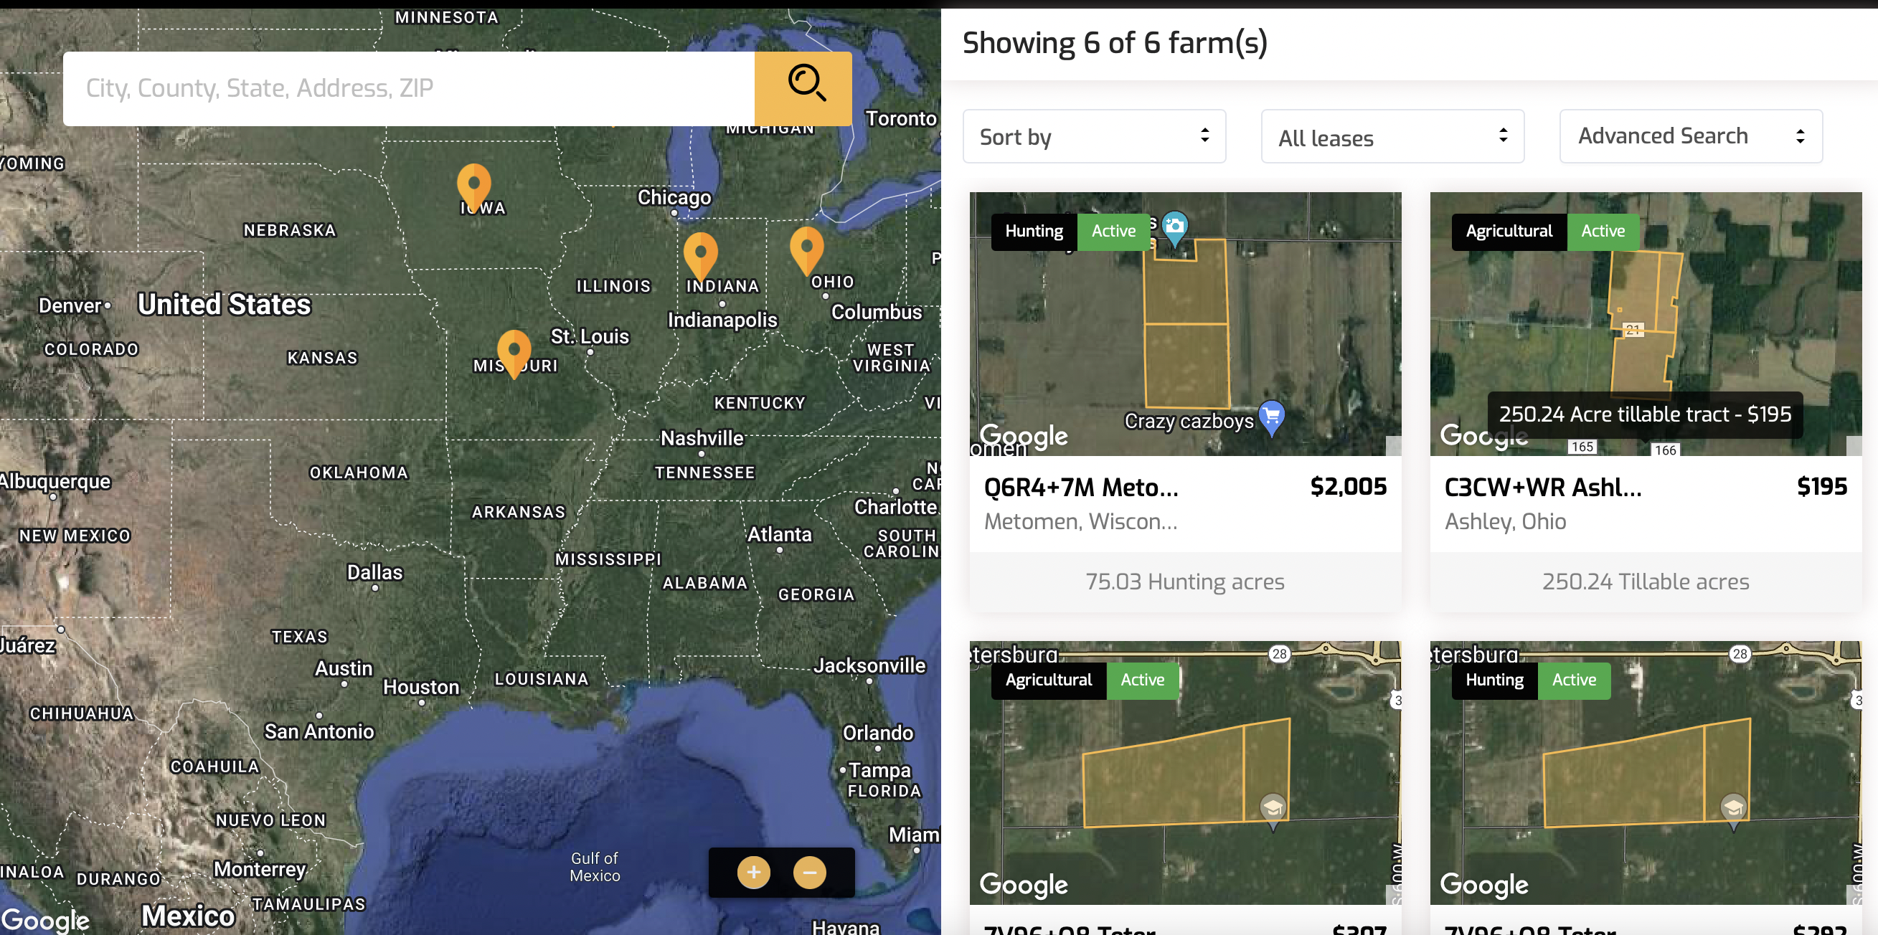Click the Active badge on bottom-right Hunting listing
The height and width of the screenshot is (935, 1878).
(1573, 680)
